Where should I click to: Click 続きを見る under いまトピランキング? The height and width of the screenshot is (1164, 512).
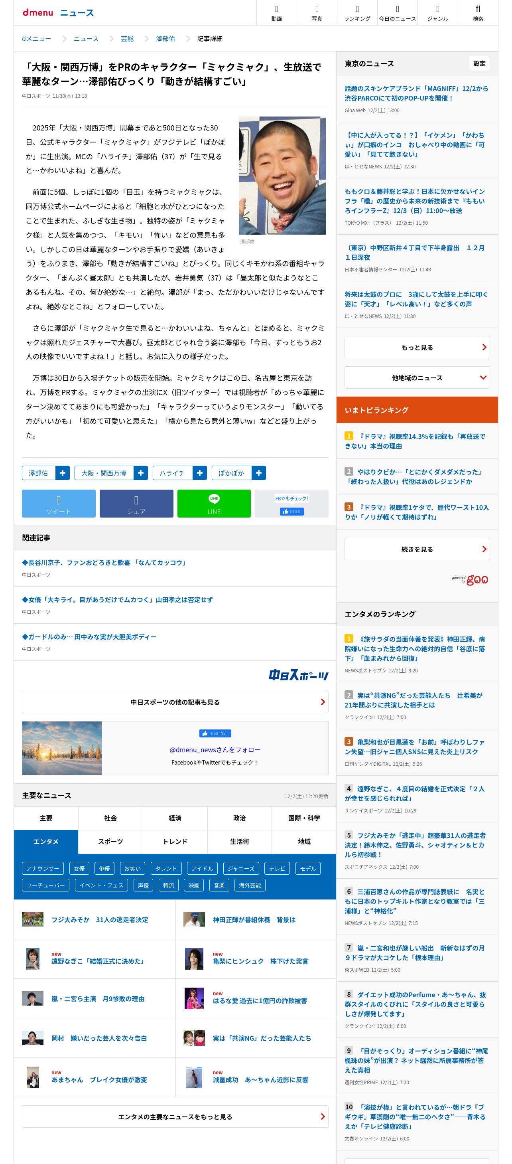417,549
